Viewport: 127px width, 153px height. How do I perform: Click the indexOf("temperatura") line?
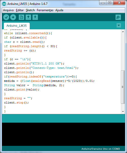(40, 76)
